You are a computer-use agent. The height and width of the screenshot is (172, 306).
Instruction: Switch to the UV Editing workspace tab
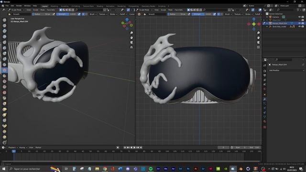click(76, 6)
